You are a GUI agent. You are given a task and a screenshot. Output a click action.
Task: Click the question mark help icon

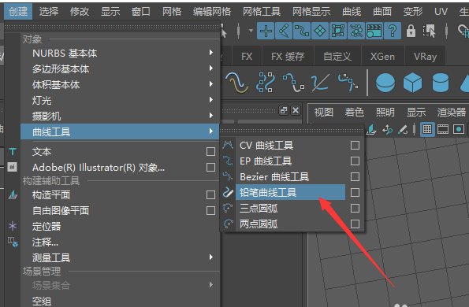pyautogui.click(x=393, y=31)
